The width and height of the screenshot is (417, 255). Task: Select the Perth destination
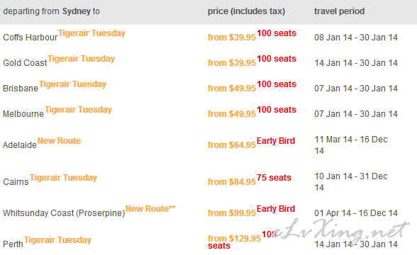pyautogui.click(x=13, y=244)
